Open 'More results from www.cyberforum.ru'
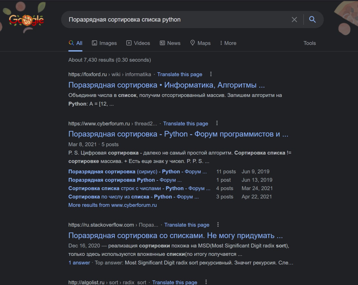The height and width of the screenshot is (285, 358). 112,205
